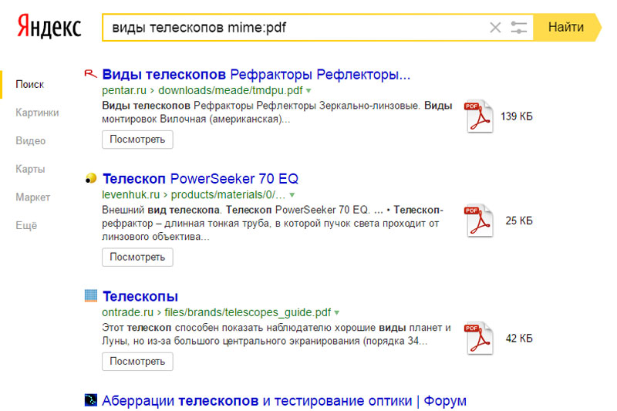This screenshot has width=617, height=411.
Task: Click snippet text starting Этот телескоп способен
Action: point(276,335)
